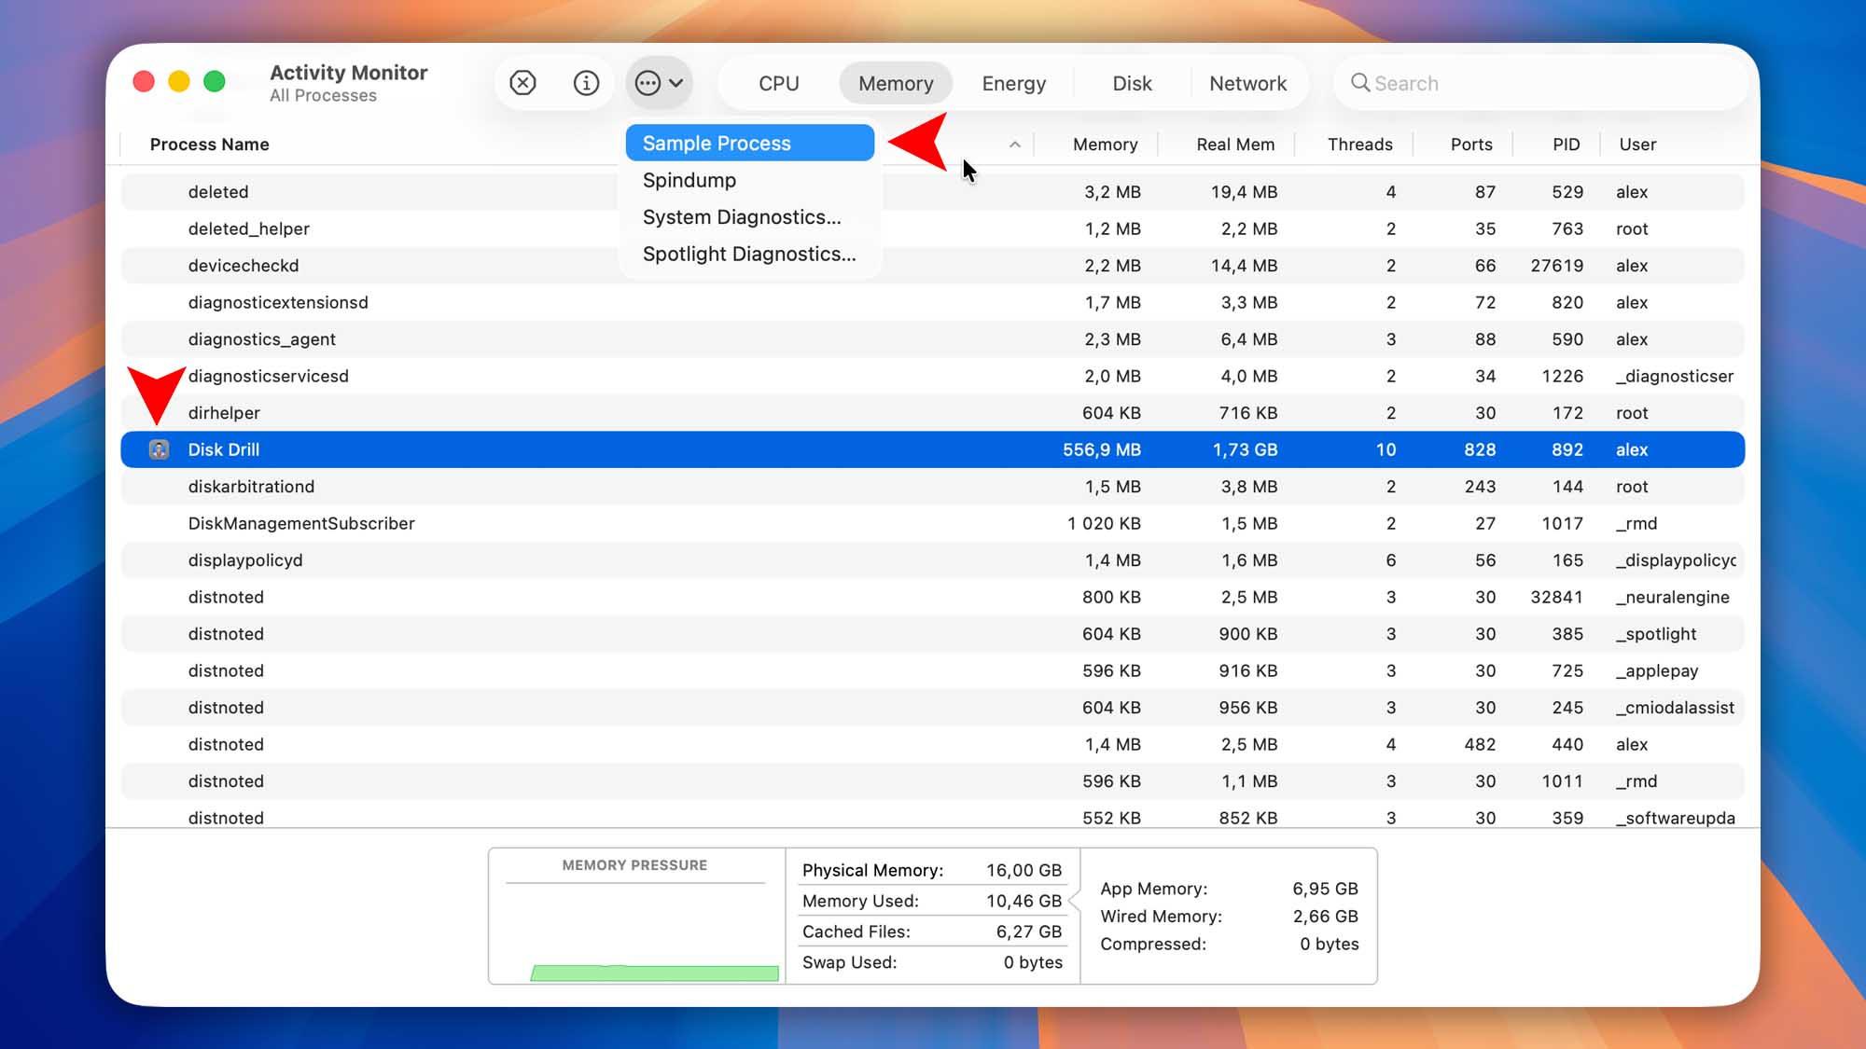Select the diagnosticservicesd row
Image resolution: width=1866 pixels, height=1049 pixels.
932,376
